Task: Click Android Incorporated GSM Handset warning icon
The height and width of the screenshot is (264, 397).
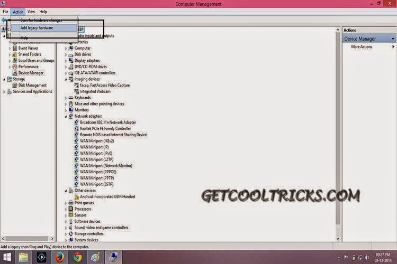Action: (x=77, y=196)
